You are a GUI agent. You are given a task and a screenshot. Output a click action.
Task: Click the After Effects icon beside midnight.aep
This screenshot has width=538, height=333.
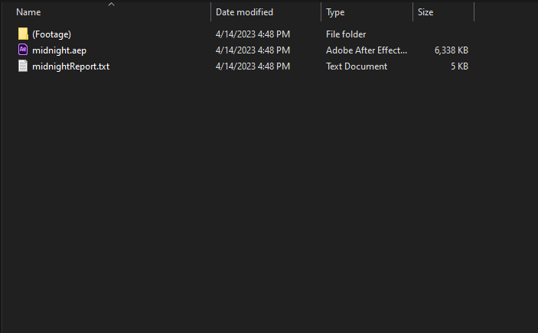coord(23,50)
